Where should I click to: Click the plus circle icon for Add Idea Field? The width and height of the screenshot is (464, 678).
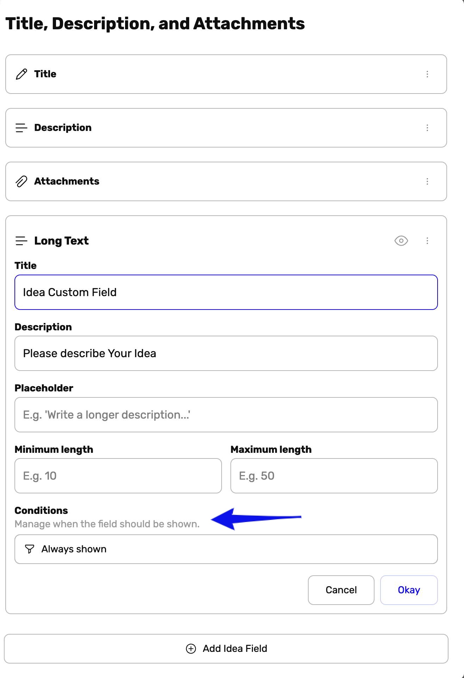pos(191,649)
